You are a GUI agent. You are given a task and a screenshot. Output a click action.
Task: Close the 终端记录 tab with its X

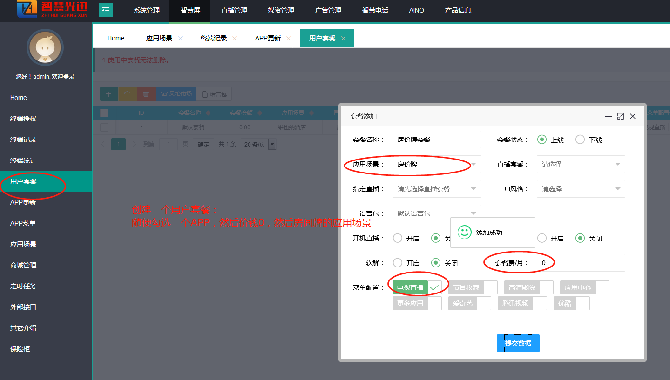pyautogui.click(x=235, y=38)
